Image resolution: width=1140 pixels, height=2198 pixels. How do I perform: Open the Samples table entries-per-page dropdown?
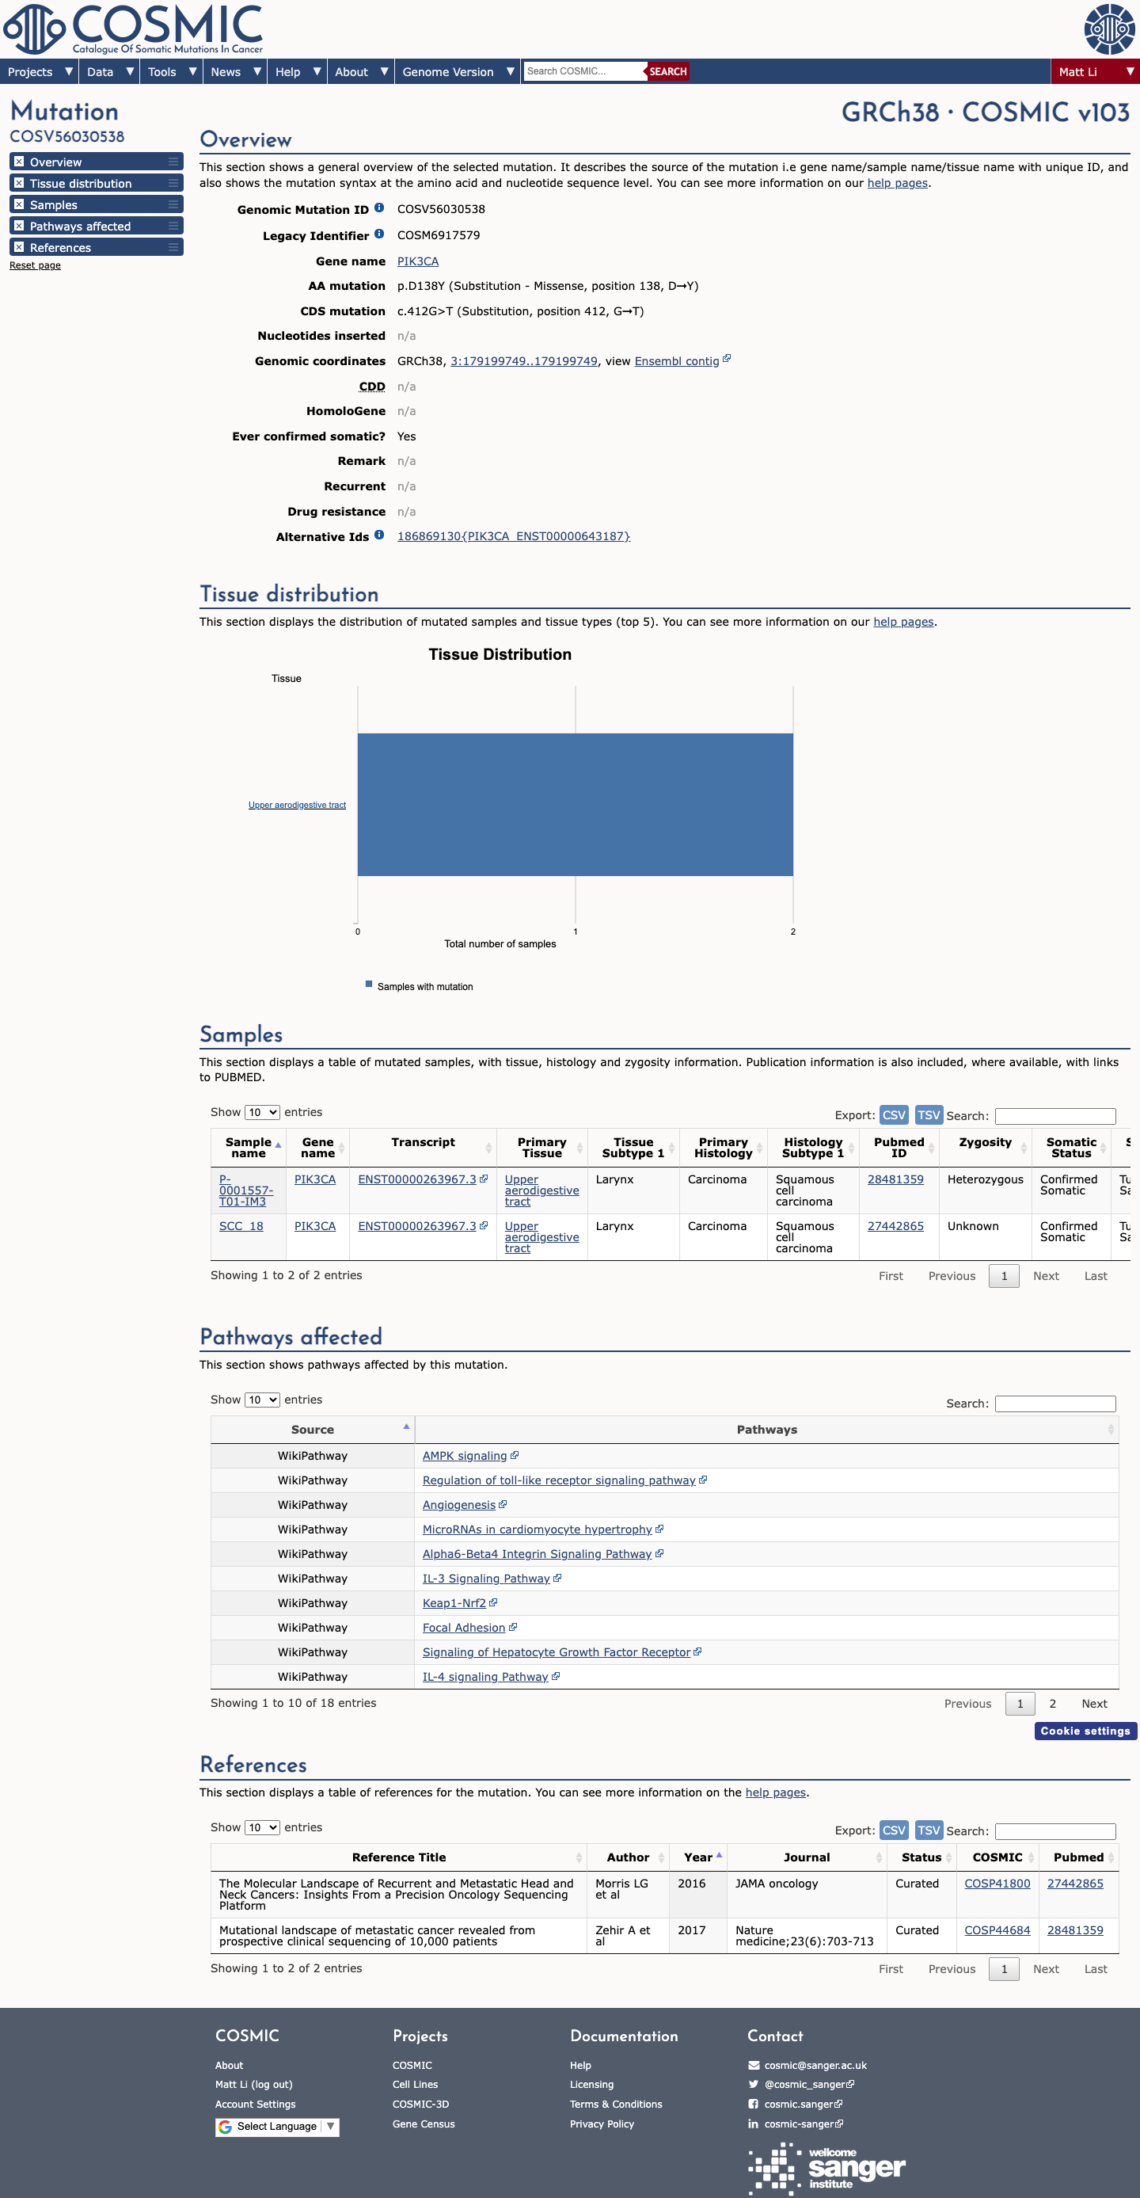point(263,1113)
